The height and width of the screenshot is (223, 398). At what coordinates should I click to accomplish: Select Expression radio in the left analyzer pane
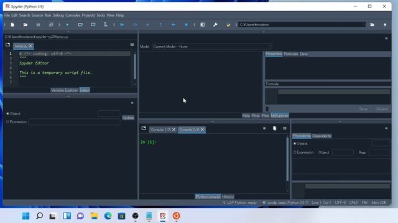(7, 122)
